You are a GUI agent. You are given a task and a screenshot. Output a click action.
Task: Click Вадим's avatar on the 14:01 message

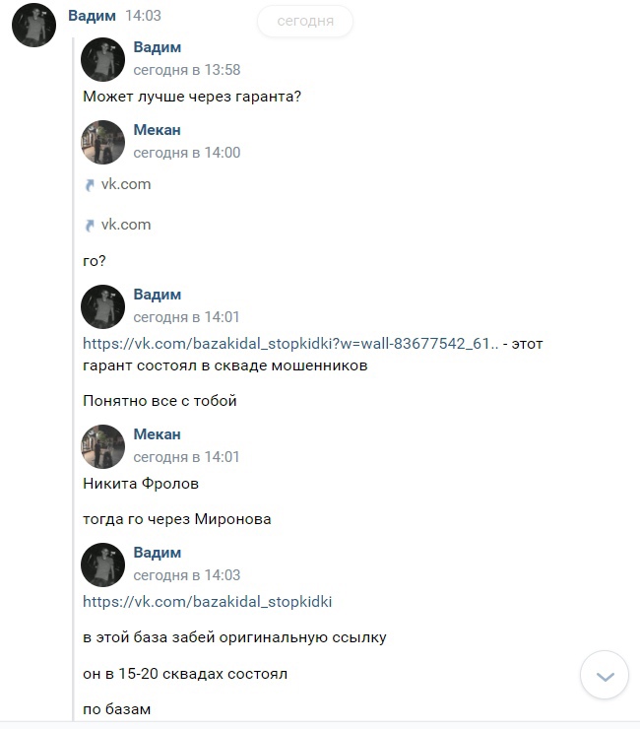coord(102,305)
